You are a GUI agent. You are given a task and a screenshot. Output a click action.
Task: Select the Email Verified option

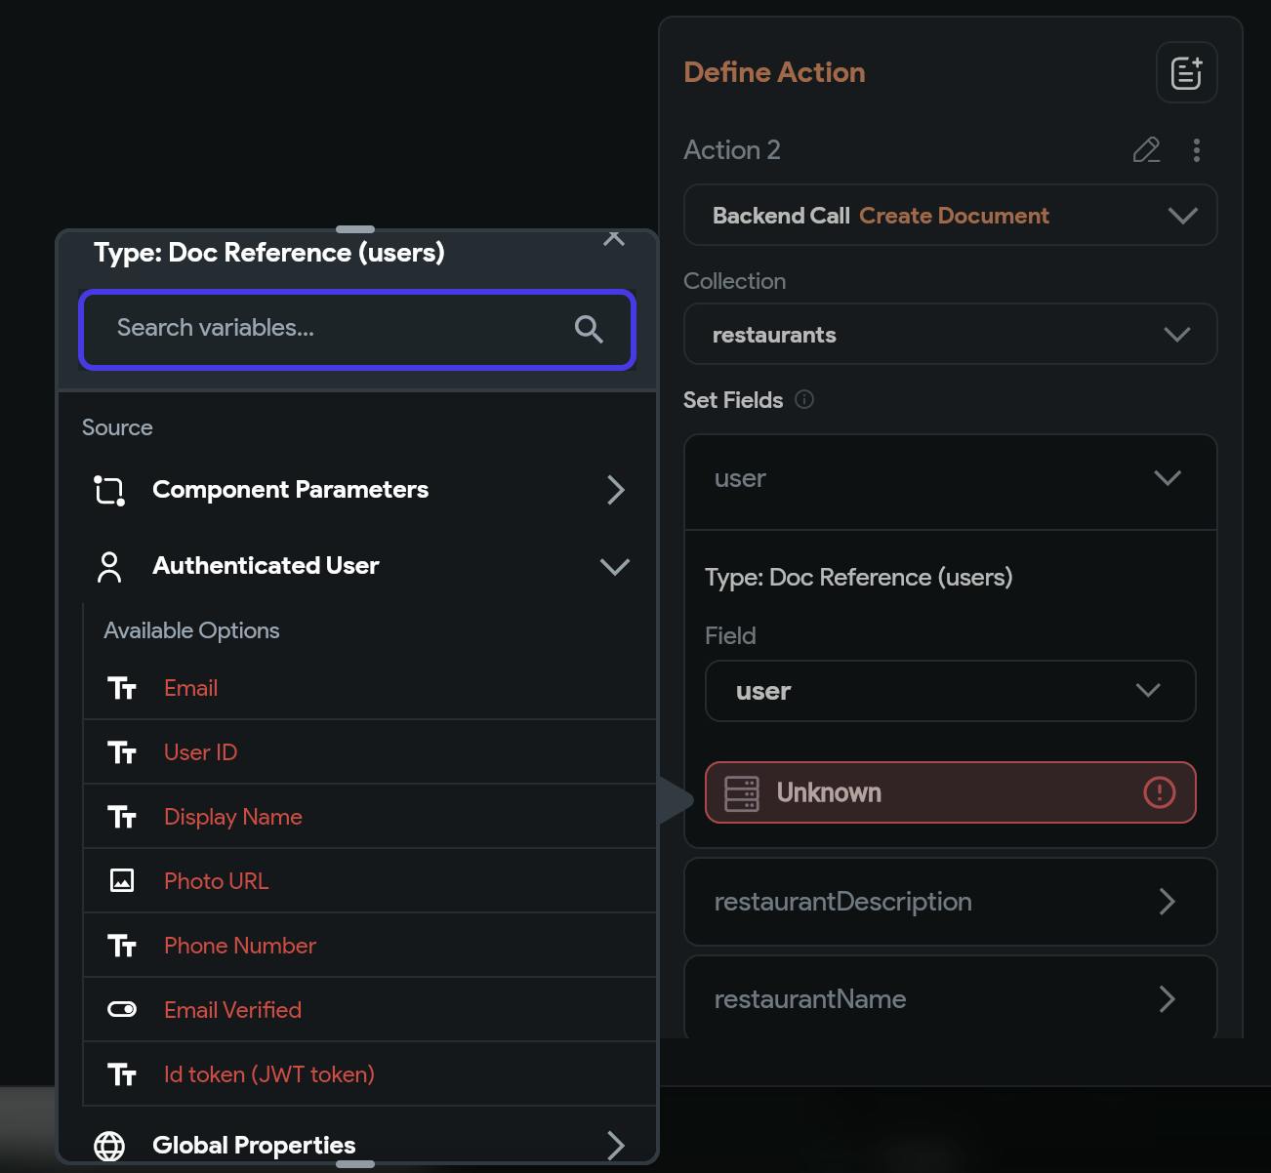370,1010
